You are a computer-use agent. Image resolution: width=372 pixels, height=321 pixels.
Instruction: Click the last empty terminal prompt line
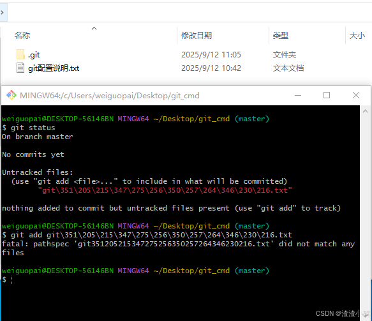(7, 280)
